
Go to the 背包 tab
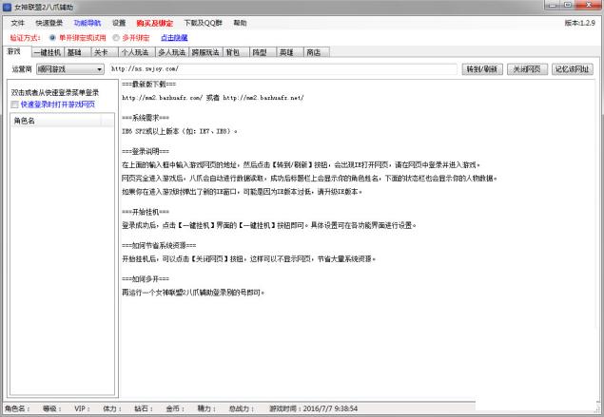tap(232, 52)
